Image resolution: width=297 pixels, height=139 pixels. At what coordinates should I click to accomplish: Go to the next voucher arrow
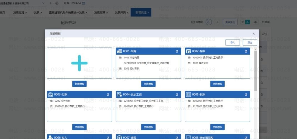tap(217, 22)
